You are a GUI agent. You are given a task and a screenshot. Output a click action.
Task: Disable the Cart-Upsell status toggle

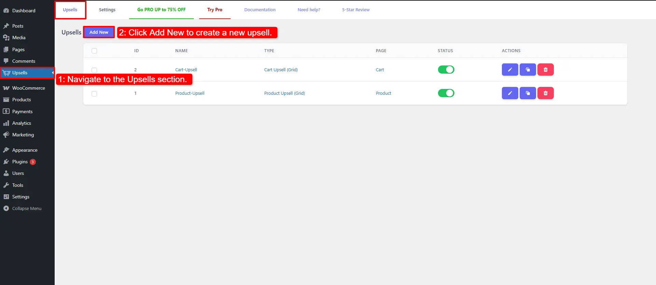point(446,70)
